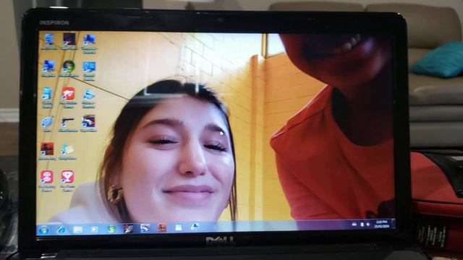Click the green round icon in the taskbar
Viewport: 463px width, 260px height.
tap(111, 229)
